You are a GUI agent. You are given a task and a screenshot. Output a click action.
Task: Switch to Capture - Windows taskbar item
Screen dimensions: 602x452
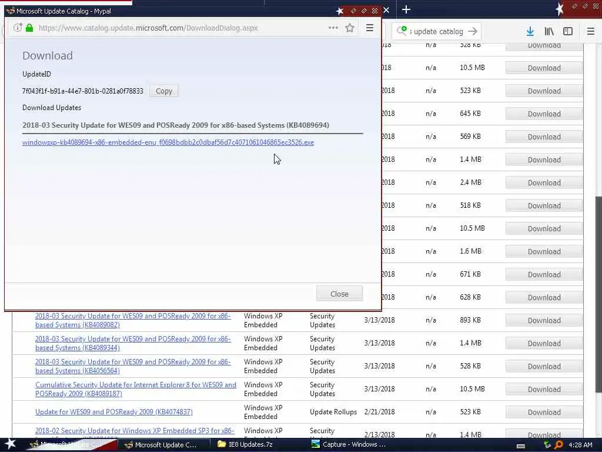(x=349, y=445)
